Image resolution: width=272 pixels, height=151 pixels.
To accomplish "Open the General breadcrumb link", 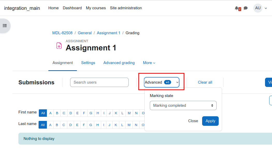I will tap(85, 33).
